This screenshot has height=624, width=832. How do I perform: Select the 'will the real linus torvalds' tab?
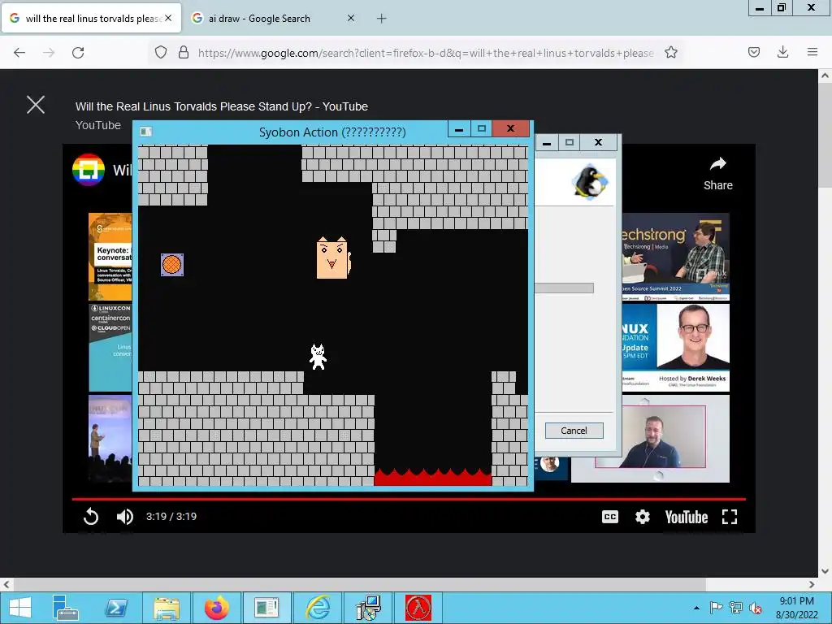tap(92, 19)
